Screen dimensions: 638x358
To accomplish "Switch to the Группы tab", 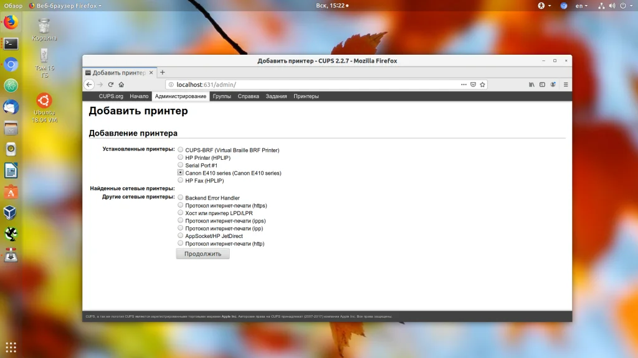I will (222, 96).
